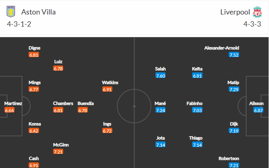Select Thiago in Liverpool's midfield
This screenshot has width=269, height=168.
pyautogui.click(x=196, y=138)
